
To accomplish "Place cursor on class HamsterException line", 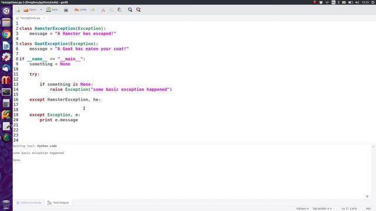I will [63, 29].
